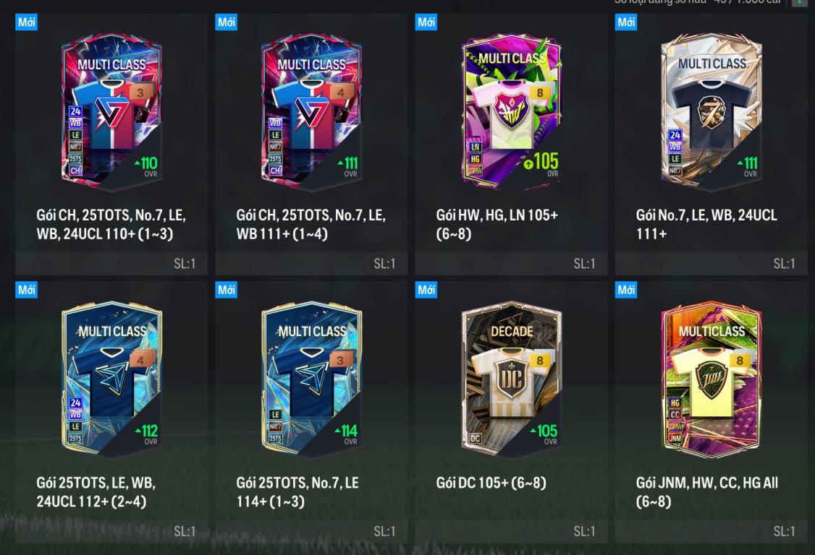Click the SL:1 quantity bar of DC pack
Screen dimensions: 815x555
[512, 532]
